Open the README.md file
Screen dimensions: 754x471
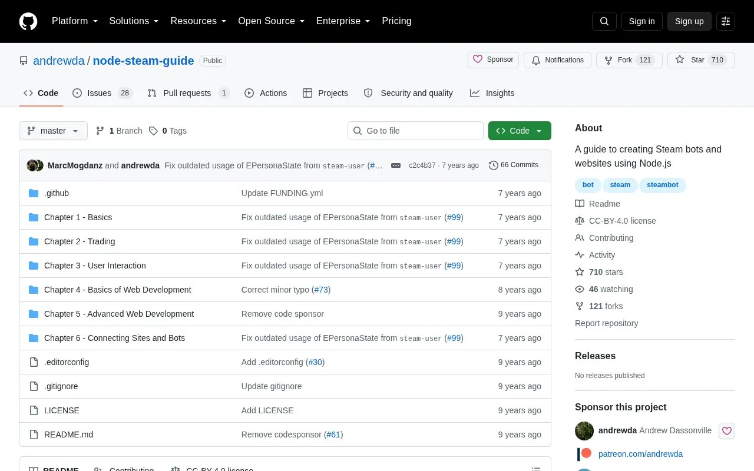click(68, 434)
